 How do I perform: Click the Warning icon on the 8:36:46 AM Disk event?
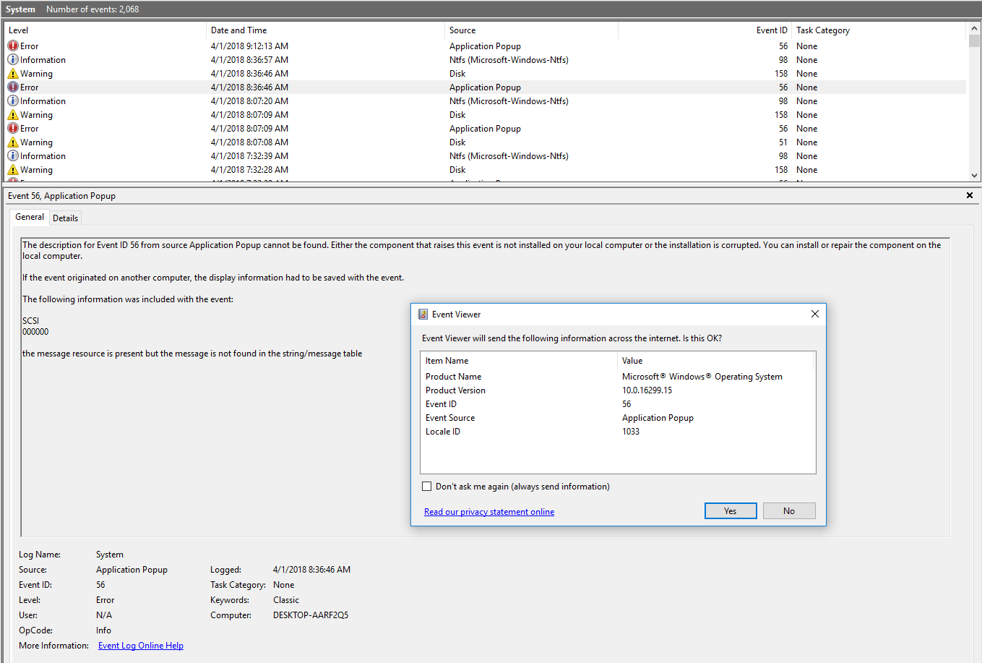[13, 73]
